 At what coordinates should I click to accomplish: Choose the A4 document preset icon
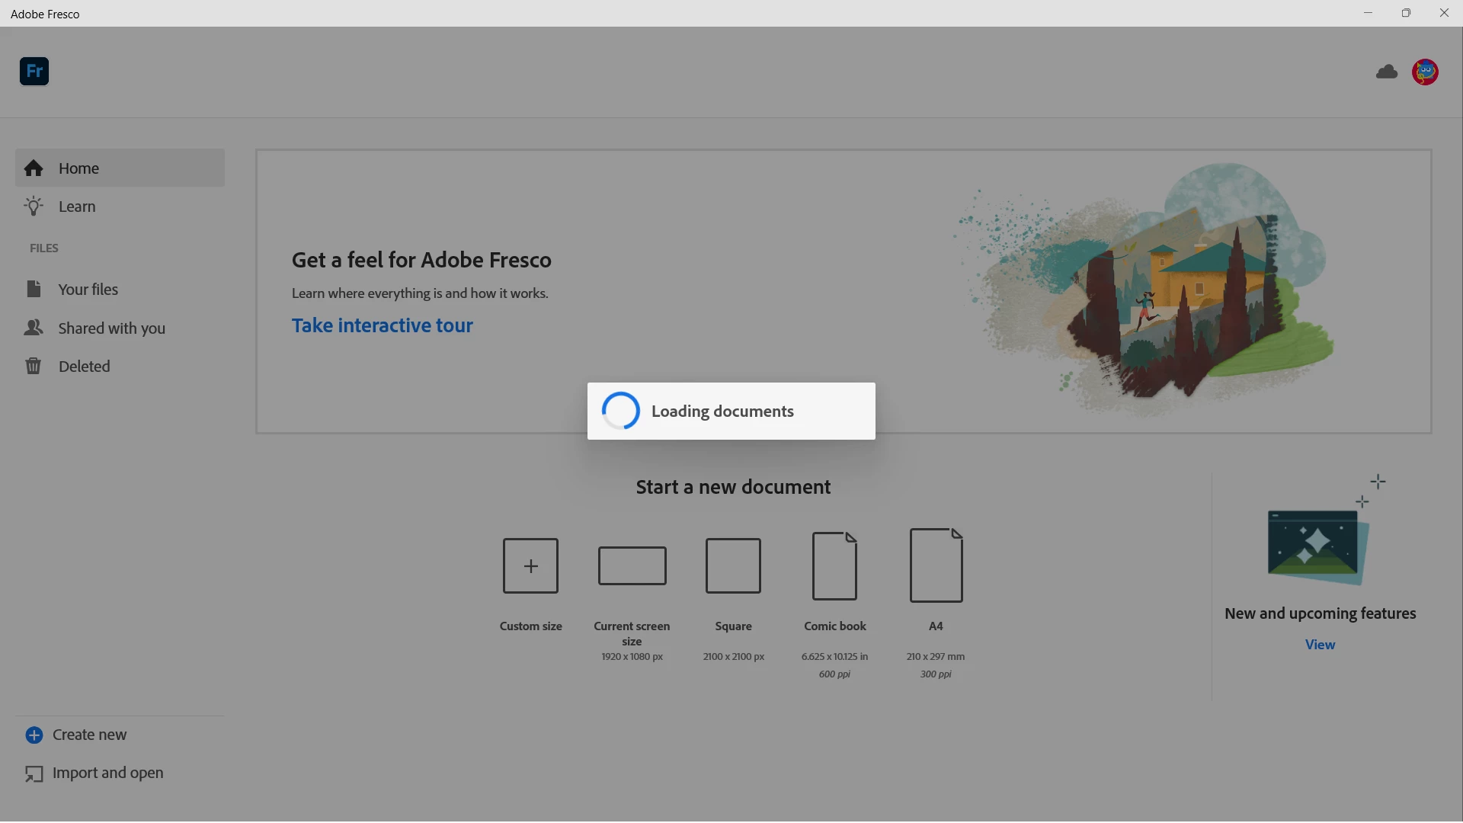click(x=936, y=565)
